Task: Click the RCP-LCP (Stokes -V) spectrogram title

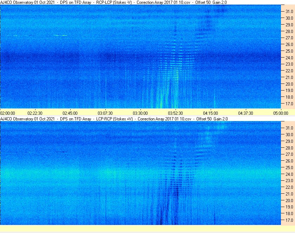Action: click(x=113, y=2)
